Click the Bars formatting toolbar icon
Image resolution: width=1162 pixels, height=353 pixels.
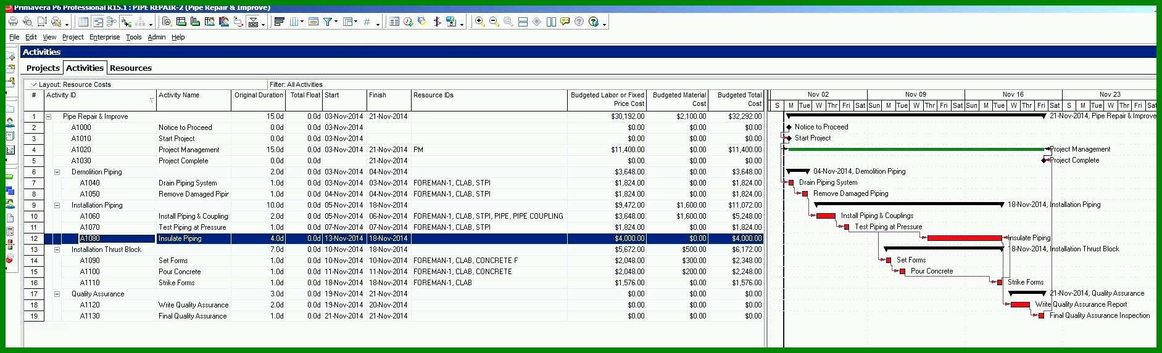tap(279, 22)
